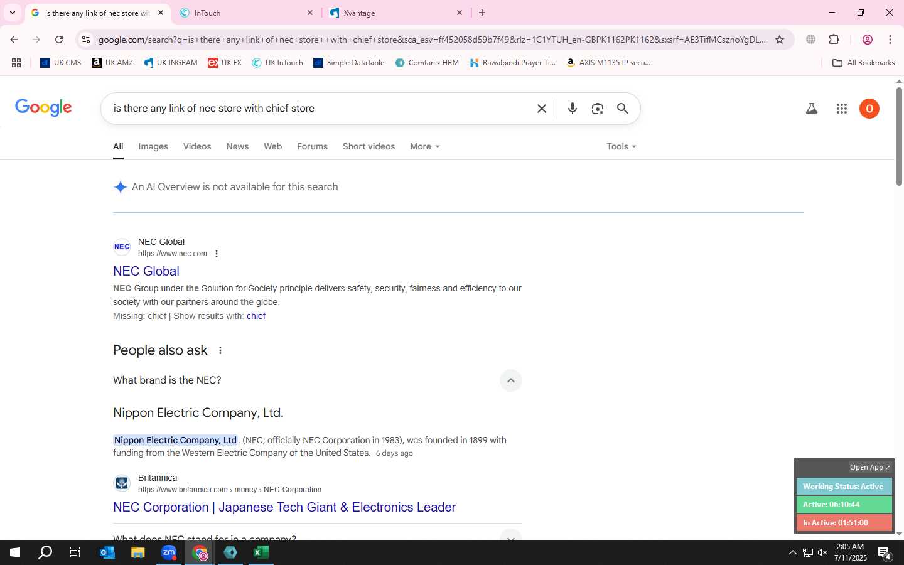Switch to Videos results tab
The width and height of the screenshot is (904, 565).
[197, 146]
